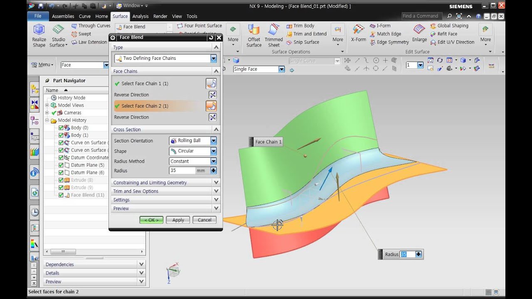Activate the X-Form tool
Viewport: 532px width, 299px height.
(358, 33)
